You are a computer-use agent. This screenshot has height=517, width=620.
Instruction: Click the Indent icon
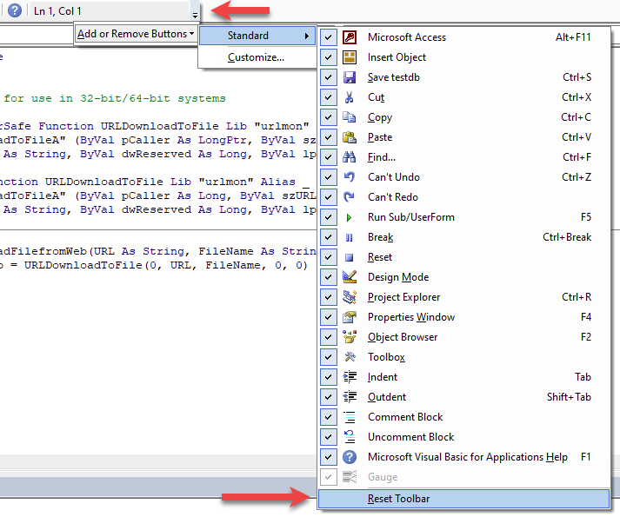click(350, 377)
